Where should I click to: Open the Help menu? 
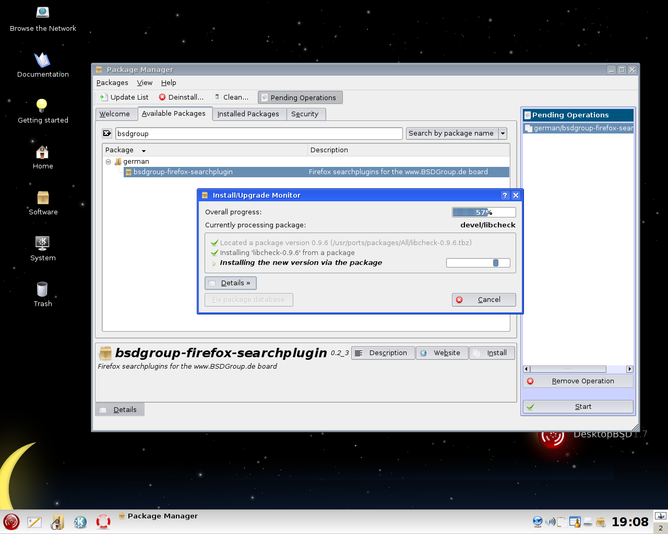pos(169,83)
